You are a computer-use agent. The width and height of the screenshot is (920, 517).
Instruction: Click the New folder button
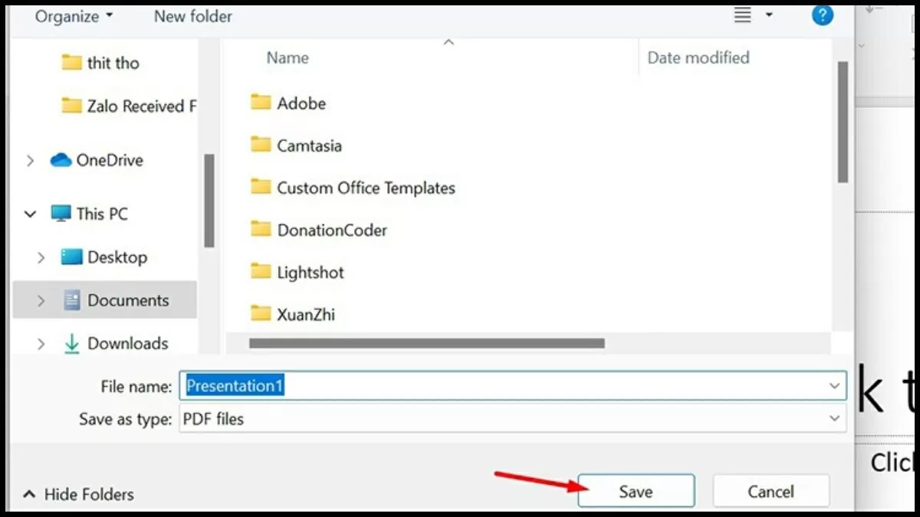pyautogui.click(x=192, y=16)
